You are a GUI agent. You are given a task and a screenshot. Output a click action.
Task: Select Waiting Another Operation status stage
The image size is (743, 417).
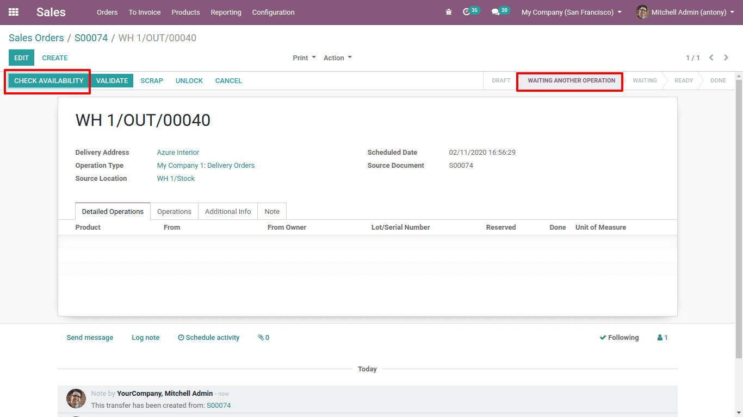coord(571,80)
